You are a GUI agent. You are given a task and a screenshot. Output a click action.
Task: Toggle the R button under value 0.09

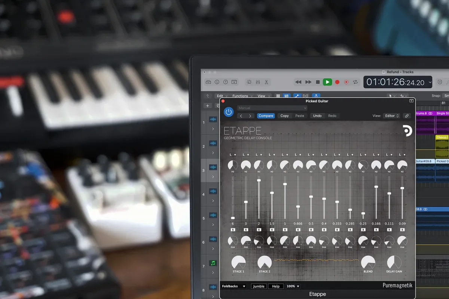click(x=402, y=229)
